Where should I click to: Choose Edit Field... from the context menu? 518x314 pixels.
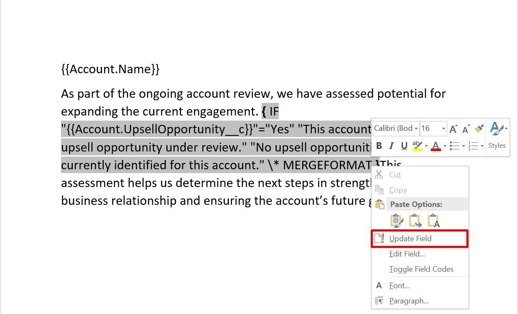pyautogui.click(x=420, y=254)
